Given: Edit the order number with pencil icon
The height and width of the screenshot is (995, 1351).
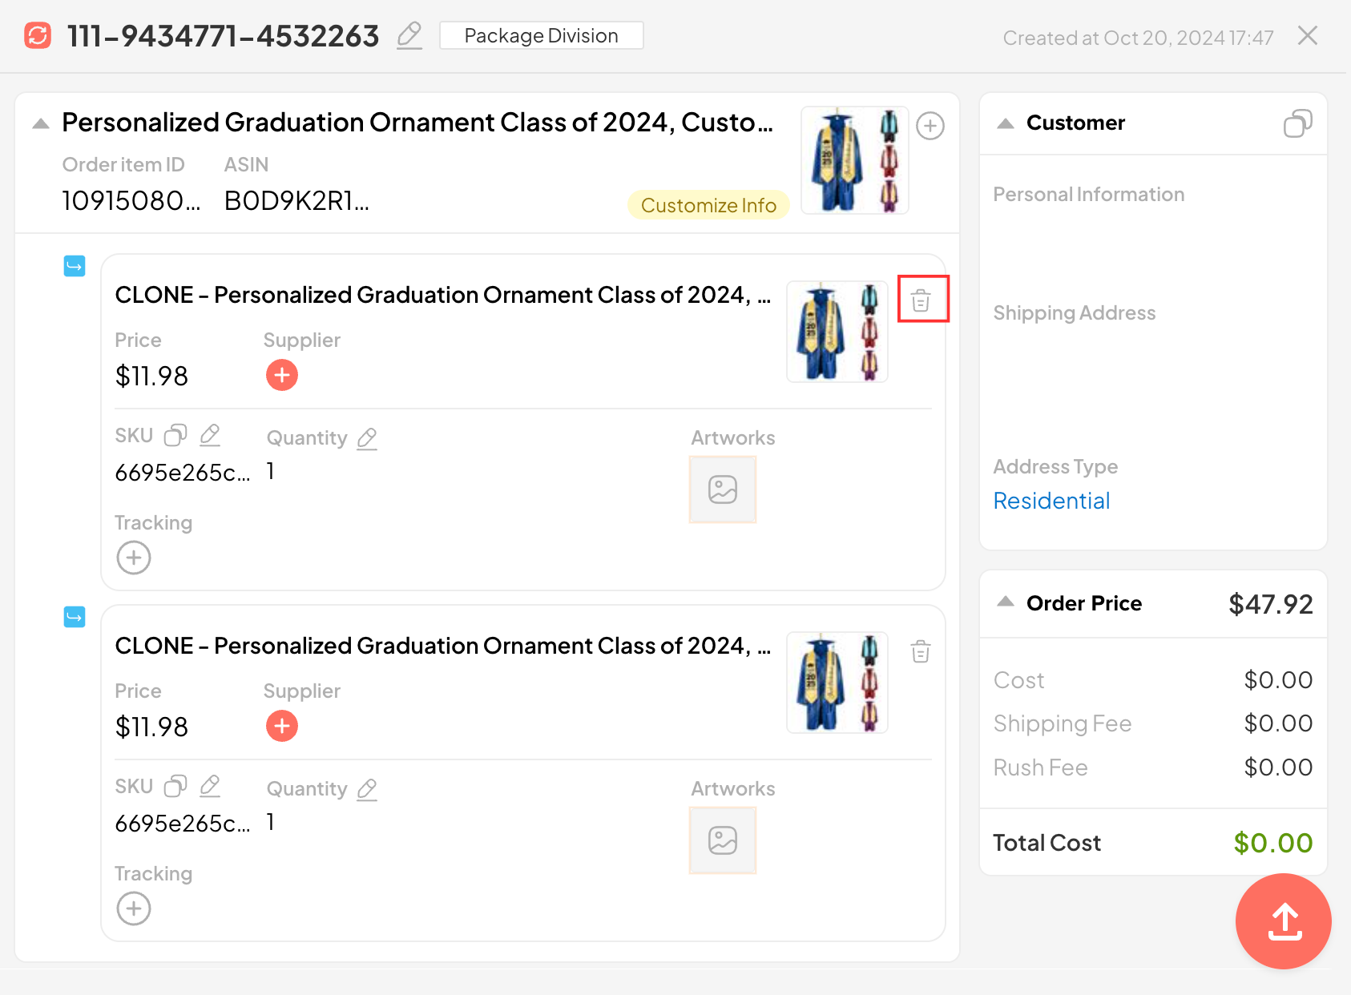Looking at the screenshot, I should click(x=409, y=36).
